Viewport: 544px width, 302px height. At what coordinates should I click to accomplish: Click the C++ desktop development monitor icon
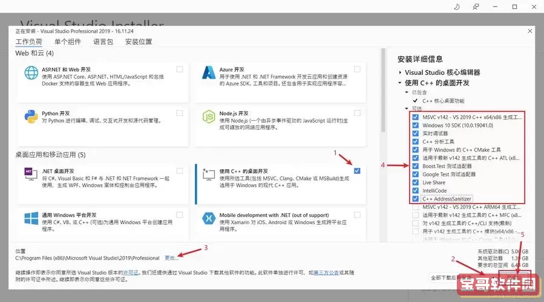point(209,174)
